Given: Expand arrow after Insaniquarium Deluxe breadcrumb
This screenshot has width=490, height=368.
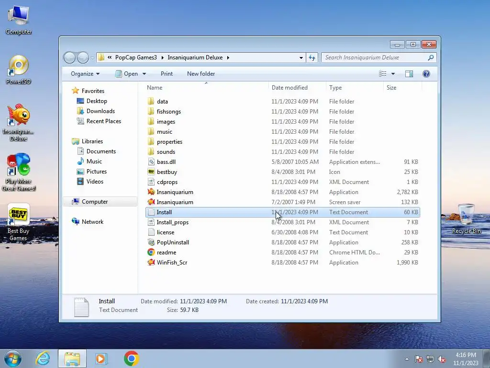Looking at the screenshot, I should [x=228, y=57].
